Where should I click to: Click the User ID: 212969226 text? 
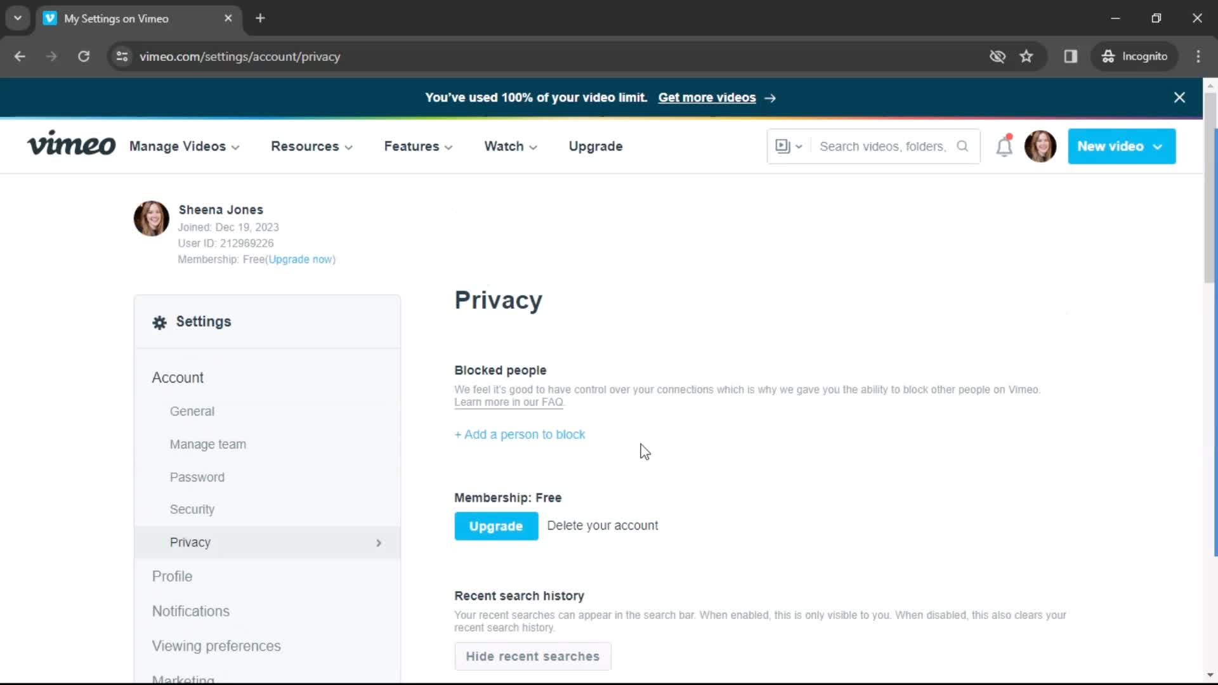tap(225, 243)
